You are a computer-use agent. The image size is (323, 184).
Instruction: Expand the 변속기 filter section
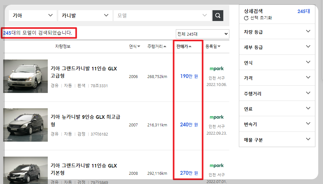277,124
